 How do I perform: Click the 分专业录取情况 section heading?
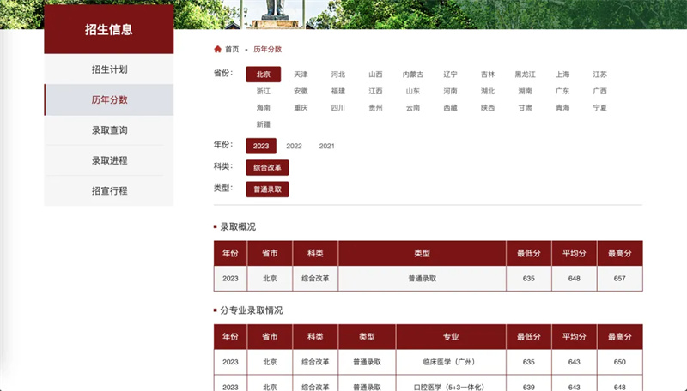coord(251,310)
